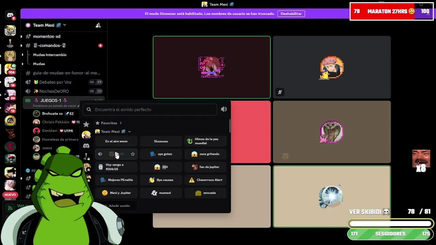This screenshot has width=436, height=245.
Task: Open the comandos channel with 4 mentions
Action: [63, 46]
